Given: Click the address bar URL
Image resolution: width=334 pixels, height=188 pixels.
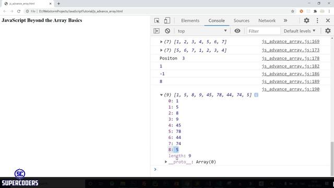Looking at the screenshot, I should click(x=81, y=11).
